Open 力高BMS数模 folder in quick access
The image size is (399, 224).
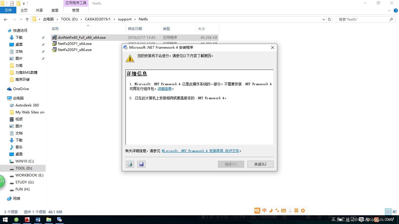tap(26, 73)
